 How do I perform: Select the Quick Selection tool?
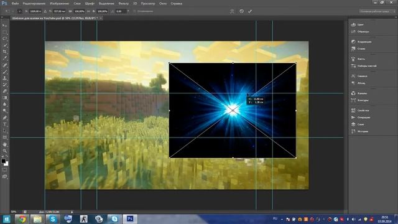[5, 45]
